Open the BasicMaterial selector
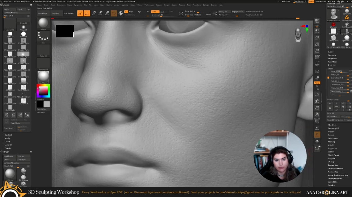 (x=43, y=78)
